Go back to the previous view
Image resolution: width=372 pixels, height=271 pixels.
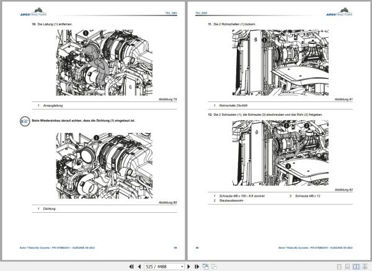pos(205,267)
